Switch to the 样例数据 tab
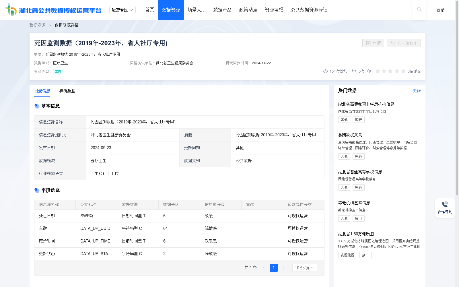The width and height of the screenshot is (459, 287). coord(67,91)
